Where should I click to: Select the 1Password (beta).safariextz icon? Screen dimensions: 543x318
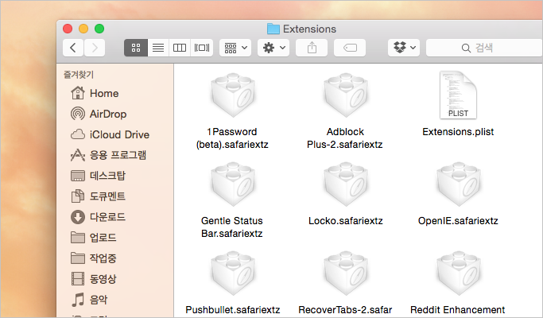tap(233, 95)
